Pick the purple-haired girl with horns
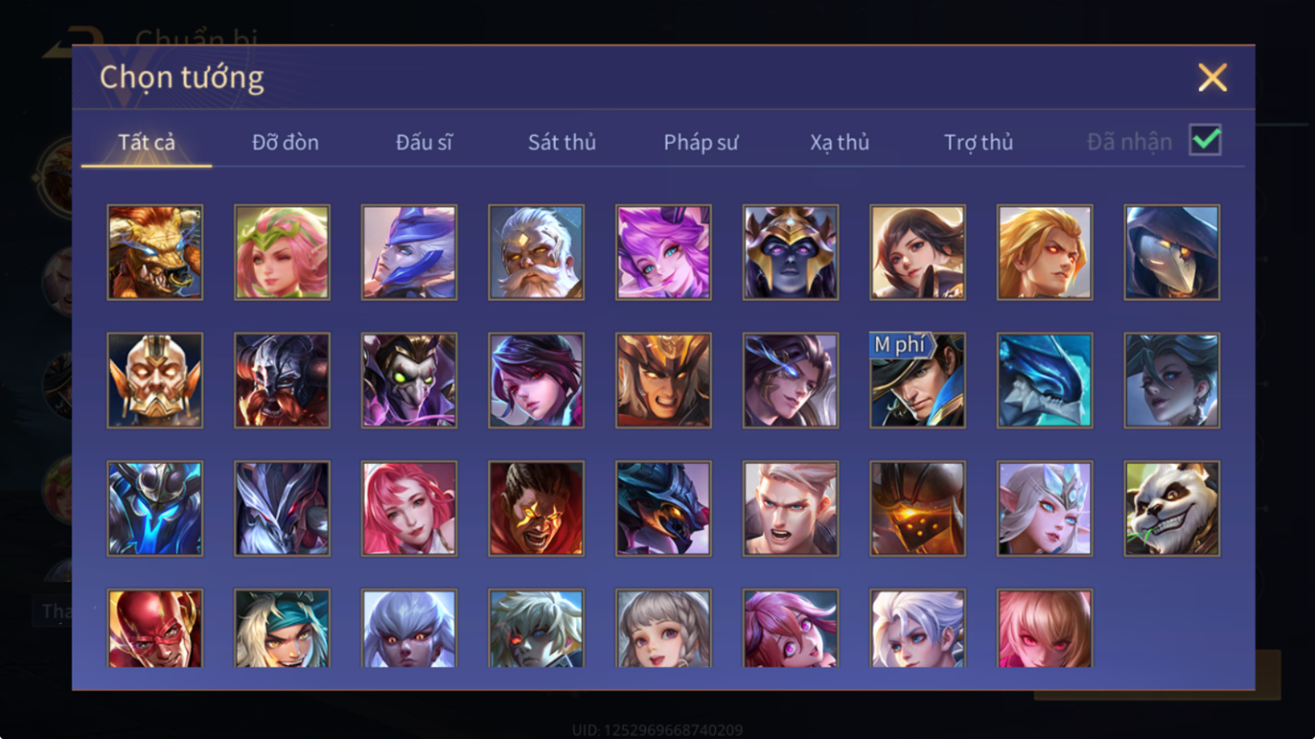The height and width of the screenshot is (739, 1315). 663,252
